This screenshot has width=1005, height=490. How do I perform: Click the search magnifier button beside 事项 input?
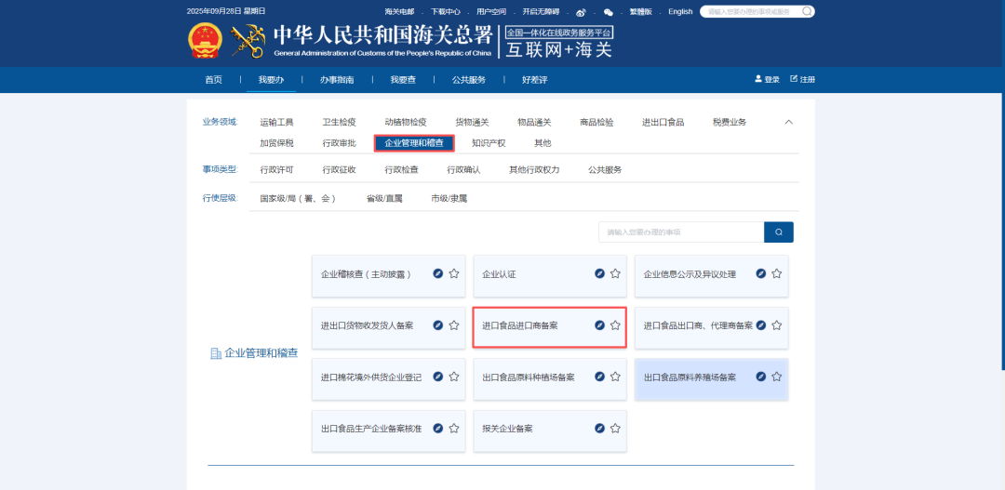pos(778,232)
